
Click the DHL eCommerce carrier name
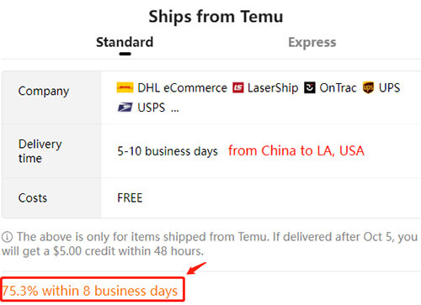[182, 88]
